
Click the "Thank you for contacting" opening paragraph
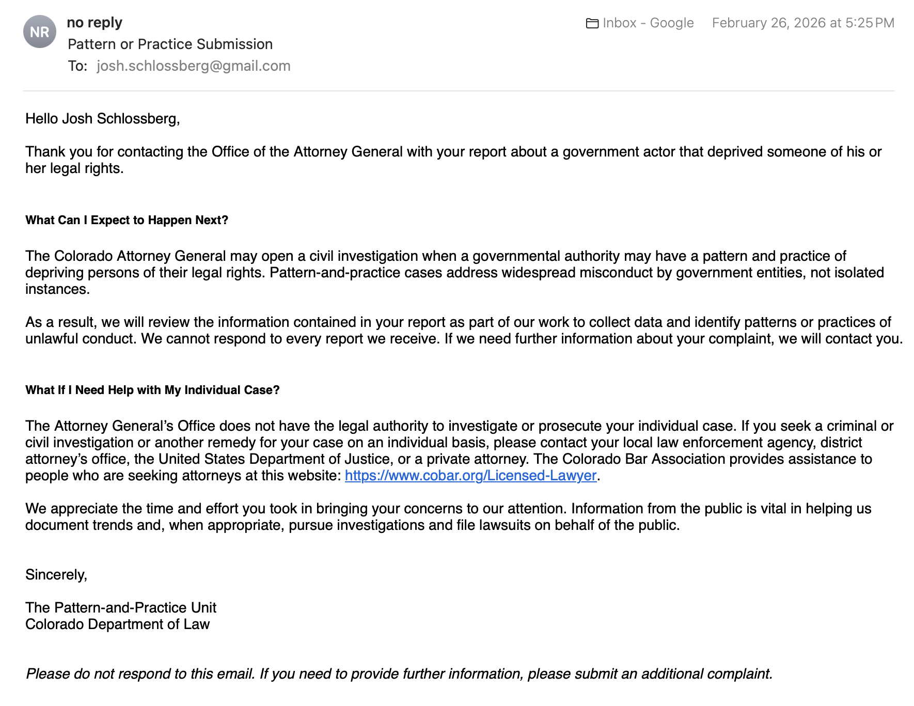453,160
